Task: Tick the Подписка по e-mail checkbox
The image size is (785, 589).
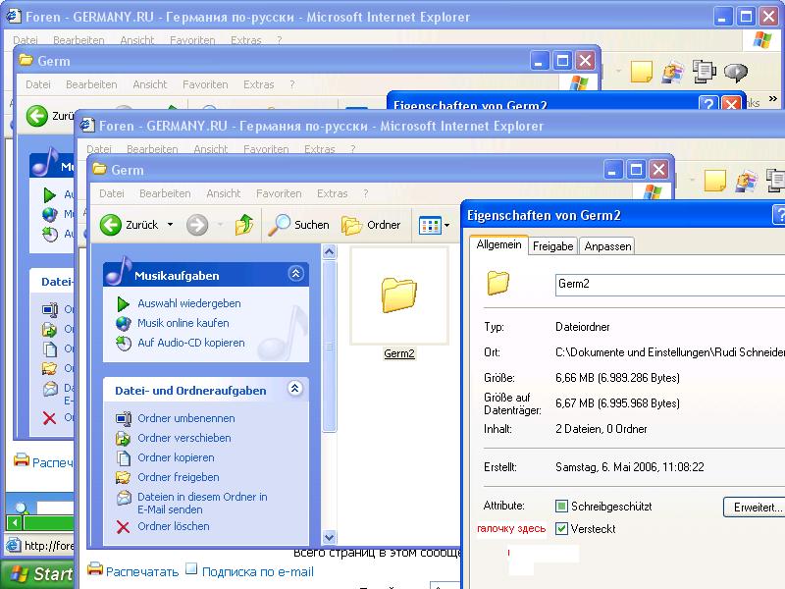Action: (x=192, y=569)
